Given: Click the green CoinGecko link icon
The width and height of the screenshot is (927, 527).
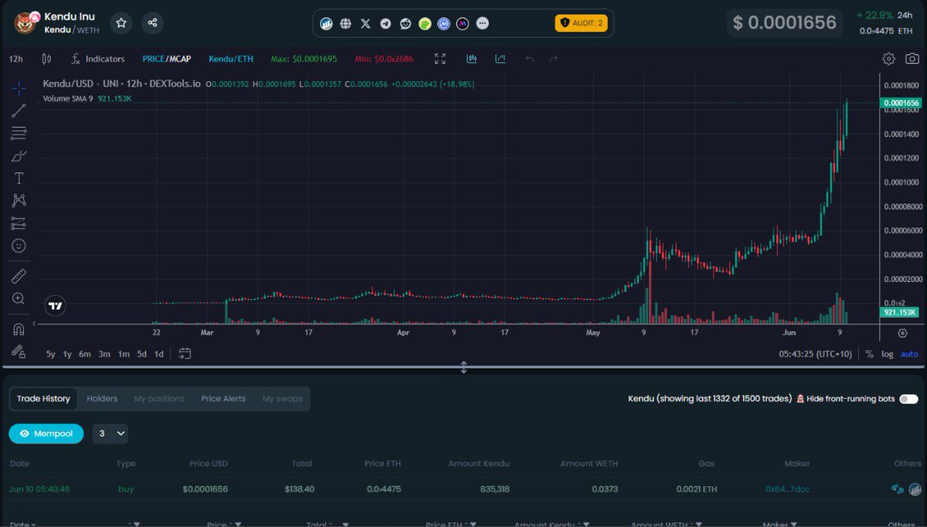Looking at the screenshot, I should tap(424, 23).
